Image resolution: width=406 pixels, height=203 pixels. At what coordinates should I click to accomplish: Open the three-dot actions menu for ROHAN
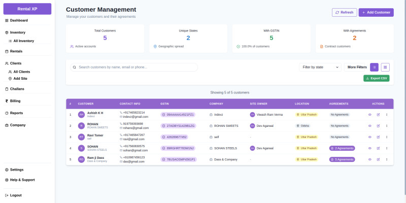pyautogui.click(x=387, y=126)
